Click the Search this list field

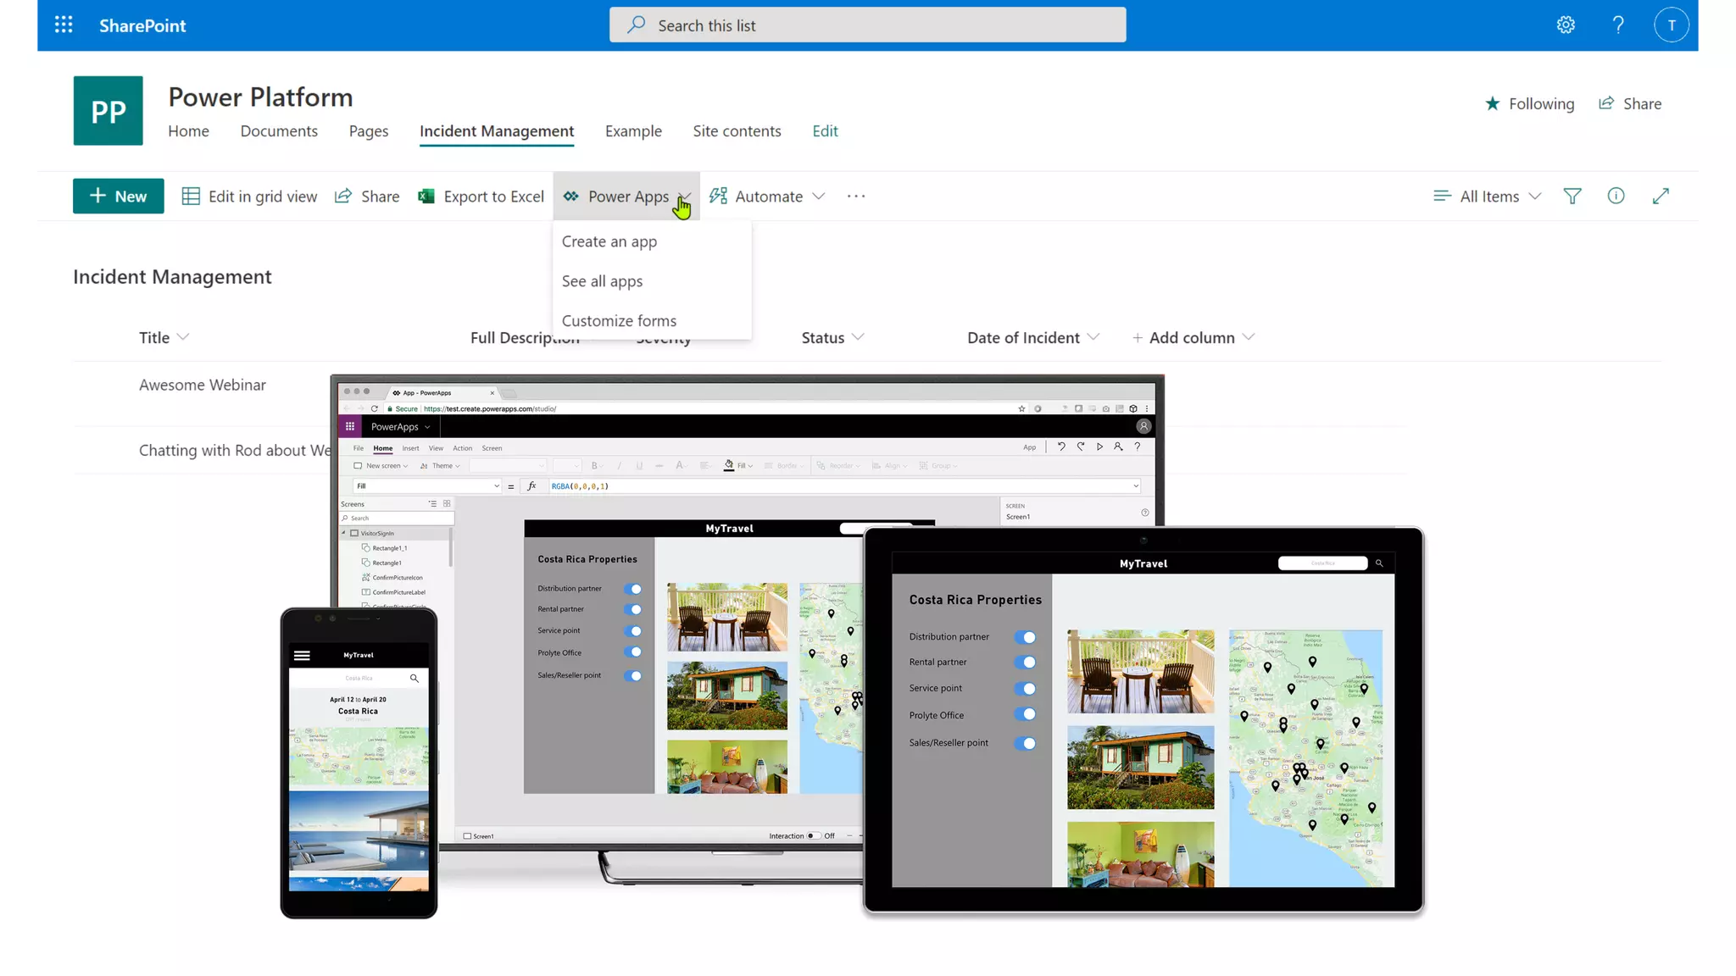coord(867,25)
